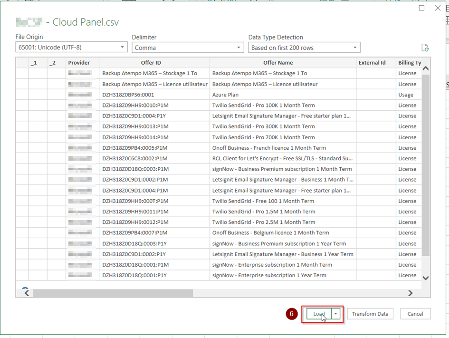Click Twilio SendGrid Pro 1.5M cell
449x338 pixels.
[283, 212]
